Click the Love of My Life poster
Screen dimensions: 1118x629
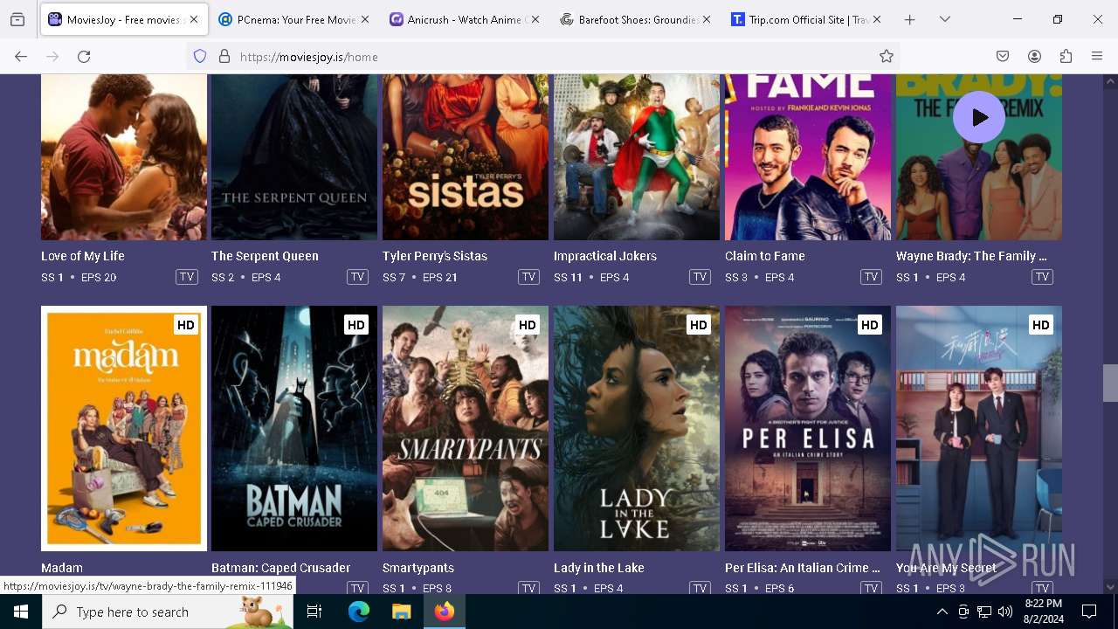[x=124, y=156]
